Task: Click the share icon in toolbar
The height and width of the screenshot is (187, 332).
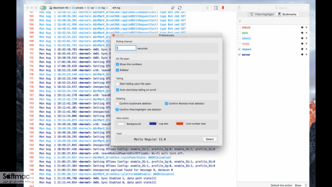Action: click(239, 8)
